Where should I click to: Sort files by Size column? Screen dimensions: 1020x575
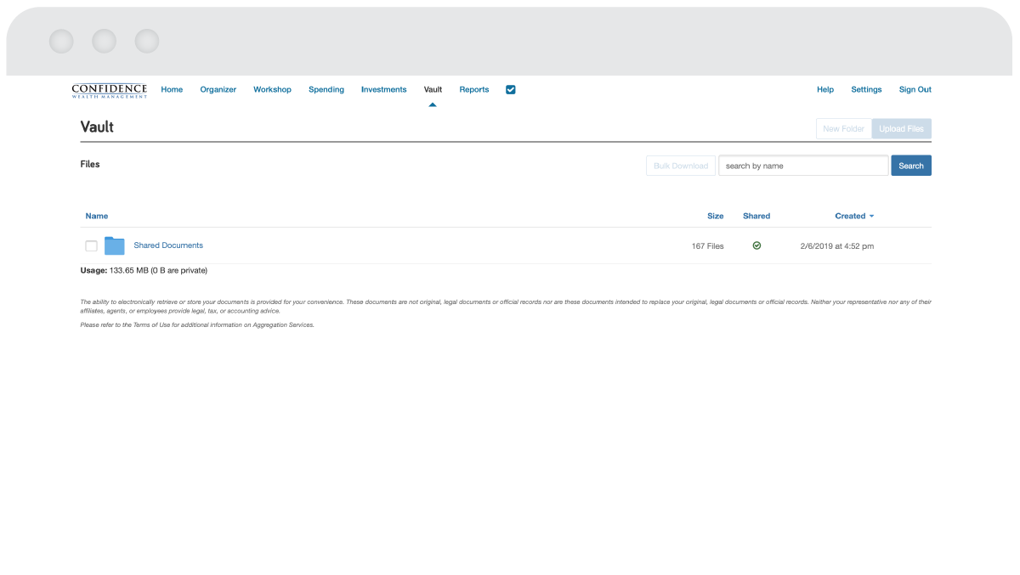pyautogui.click(x=715, y=216)
